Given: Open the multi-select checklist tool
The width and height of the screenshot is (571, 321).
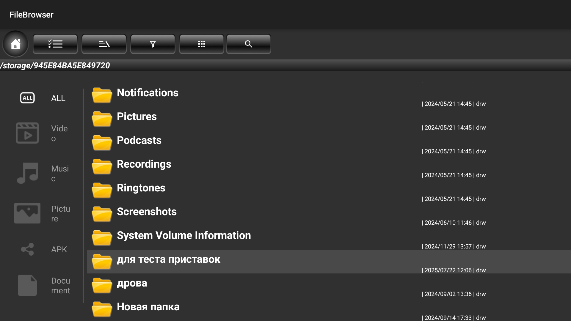Looking at the screenshot, I should pyautogui.click(x=55, y=44).
